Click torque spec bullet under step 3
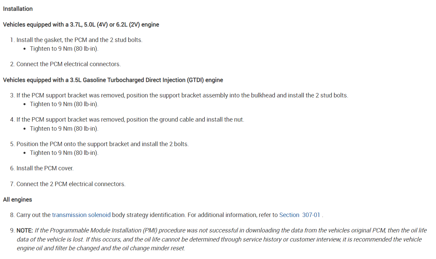The width and height of the screenshot is (436, 259). pos(64,104)
